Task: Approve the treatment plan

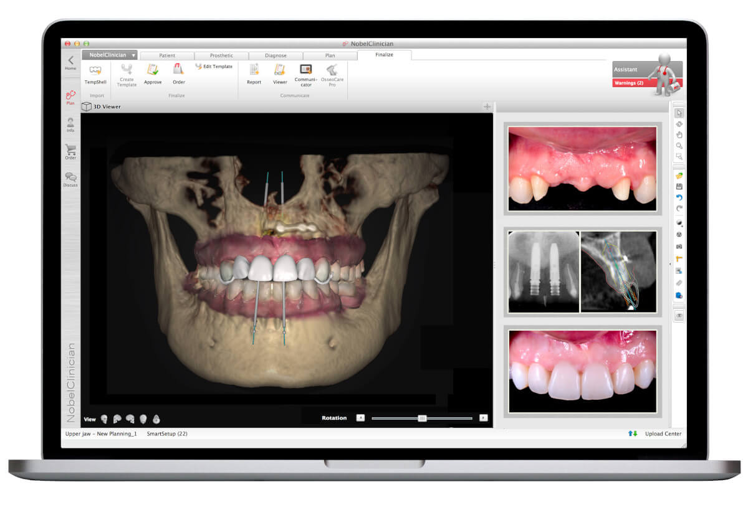Action: (153, 74)
